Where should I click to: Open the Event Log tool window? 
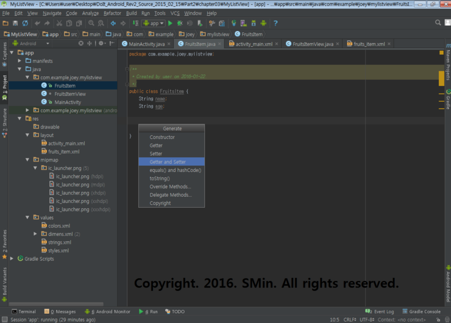379,311
